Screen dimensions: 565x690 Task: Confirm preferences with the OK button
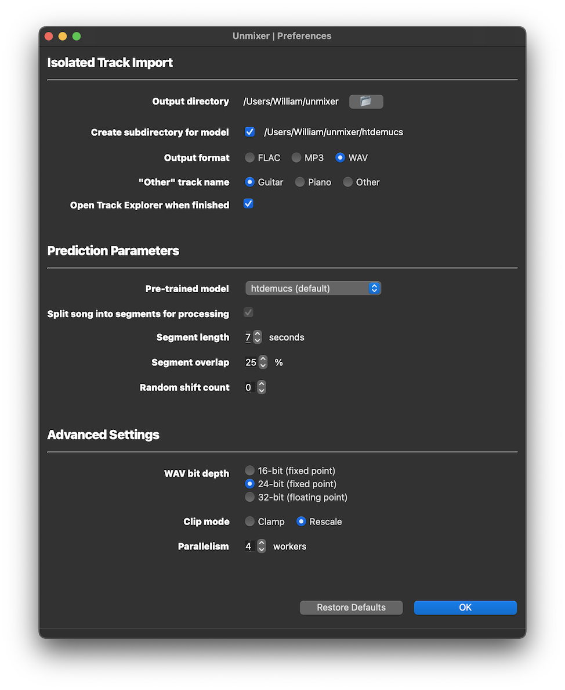click(465, 607)
